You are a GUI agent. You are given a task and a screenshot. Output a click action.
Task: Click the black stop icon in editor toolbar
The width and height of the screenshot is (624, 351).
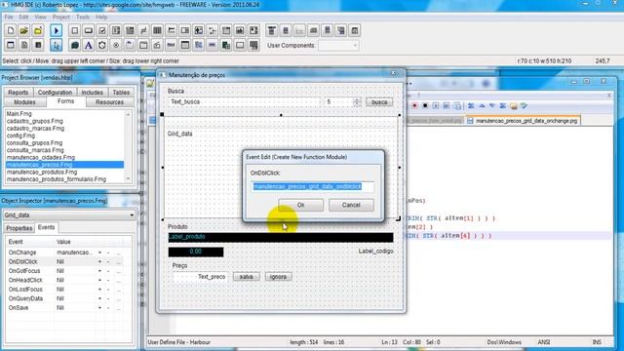click(425, 106)
